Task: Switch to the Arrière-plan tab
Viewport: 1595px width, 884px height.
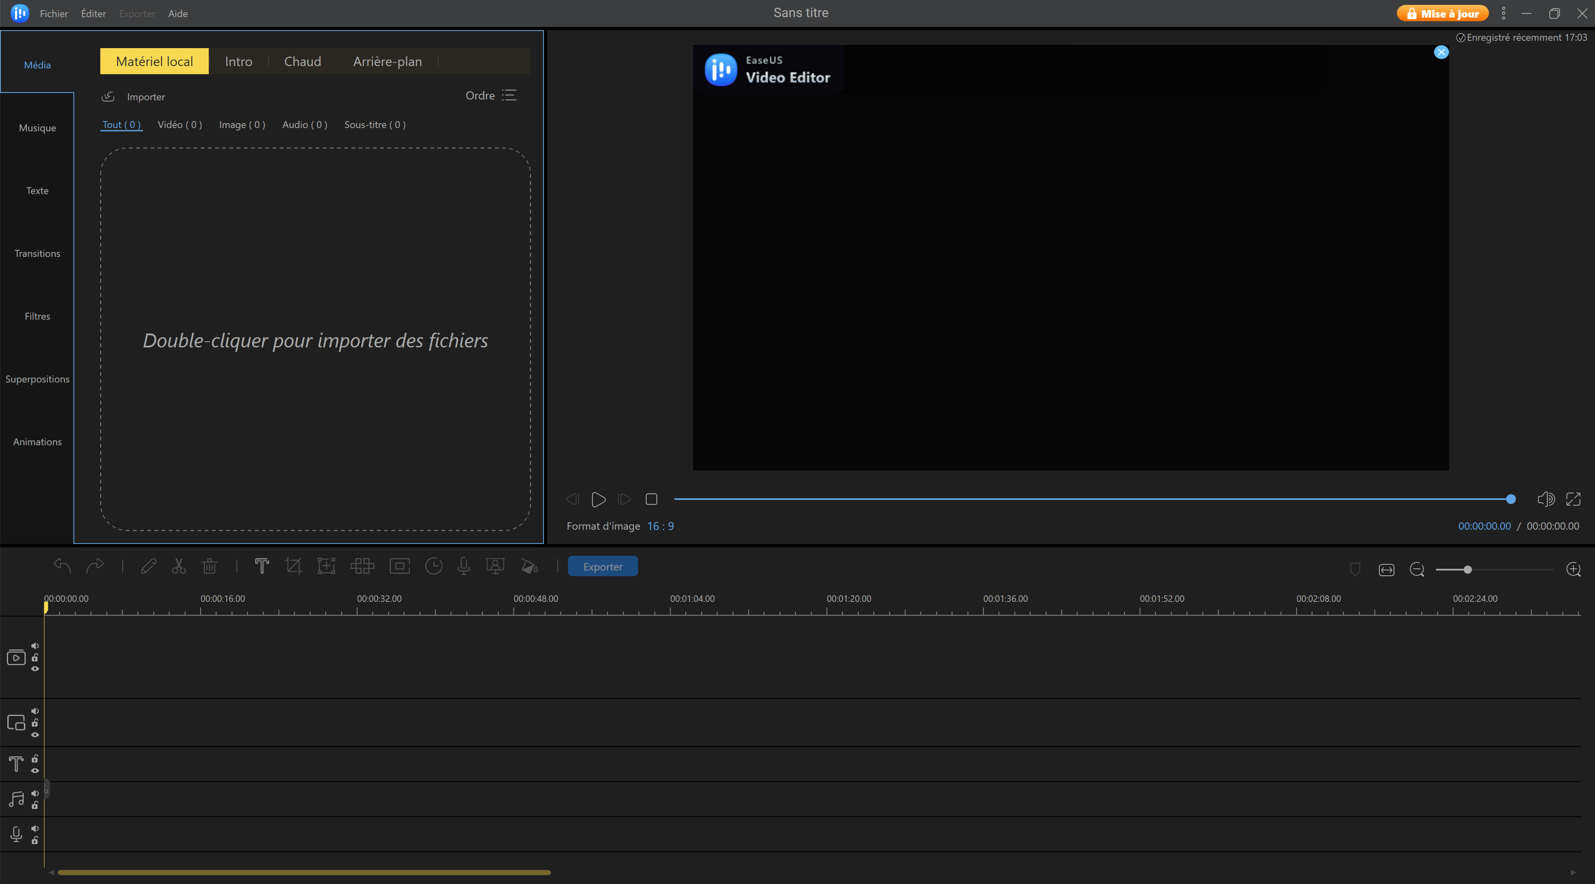Action: 388,61
